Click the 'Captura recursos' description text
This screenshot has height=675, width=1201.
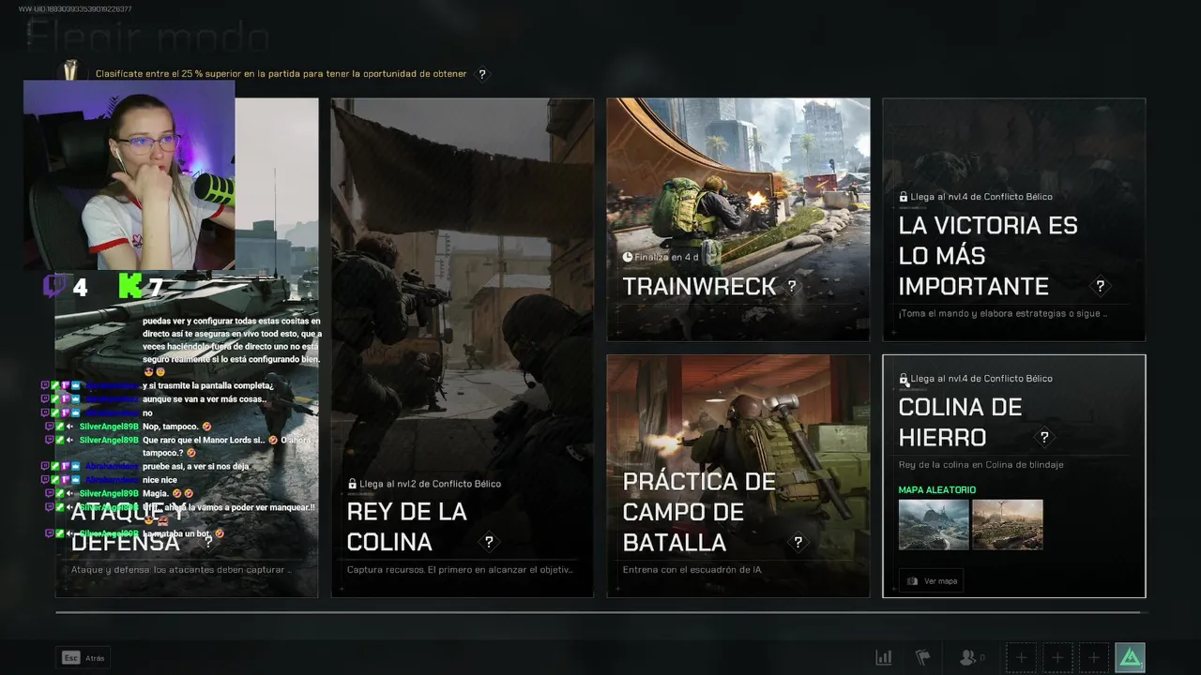point(460,569)
